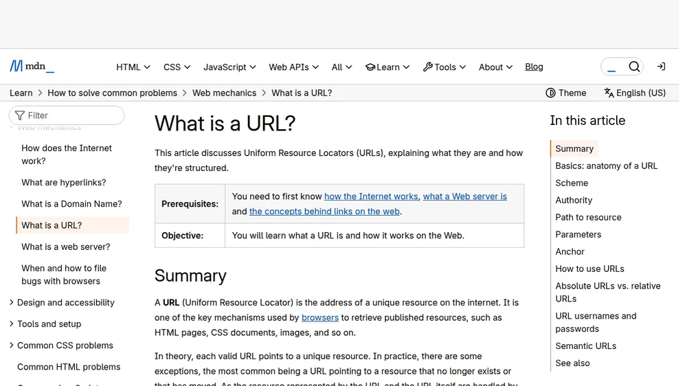The width and height of the screenshot is (687, 386).
Task: Click Web mechanics breadcrumb link
Action: 224,93
